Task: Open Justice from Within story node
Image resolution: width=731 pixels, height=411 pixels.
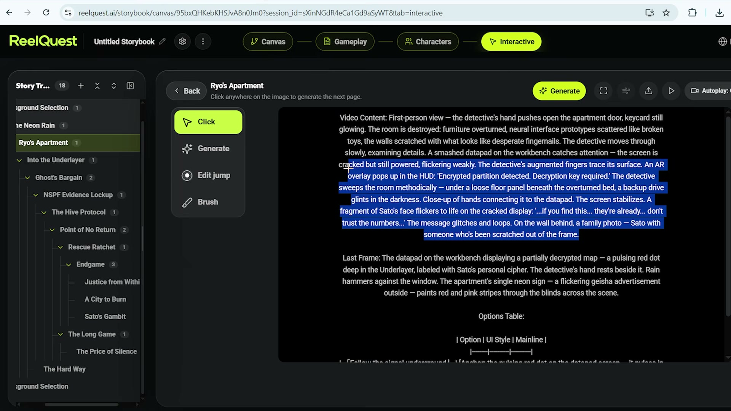Action: click(112, 282)
